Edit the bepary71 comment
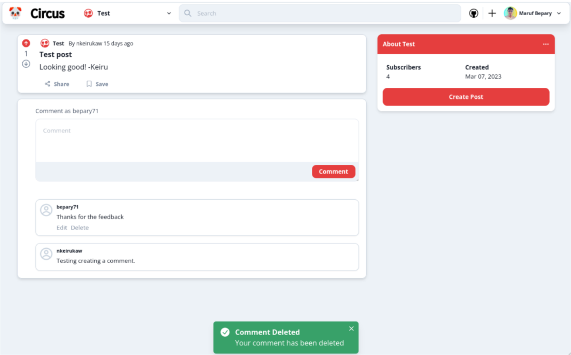Screen dimensions: 571x355 pyautogui.click(x=62, y=228)
